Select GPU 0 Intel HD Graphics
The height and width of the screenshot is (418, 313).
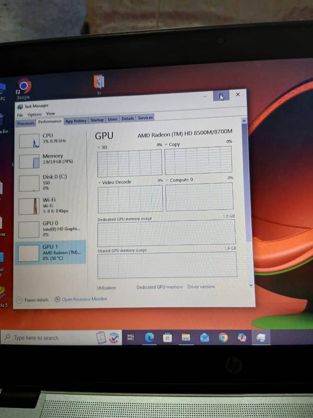(51, 229)
